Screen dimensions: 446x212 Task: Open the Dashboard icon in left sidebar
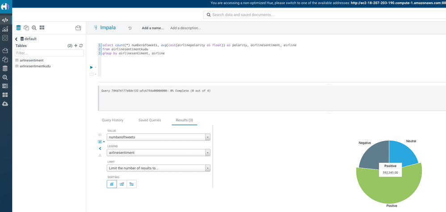tap(5, 29)
